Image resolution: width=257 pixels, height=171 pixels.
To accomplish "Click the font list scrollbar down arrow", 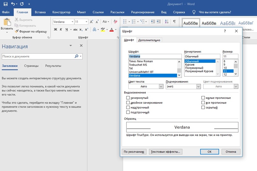I will coord(179,75).
